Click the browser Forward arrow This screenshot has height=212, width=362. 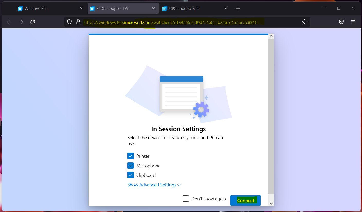pyautogui.click(x=21, y=22)
